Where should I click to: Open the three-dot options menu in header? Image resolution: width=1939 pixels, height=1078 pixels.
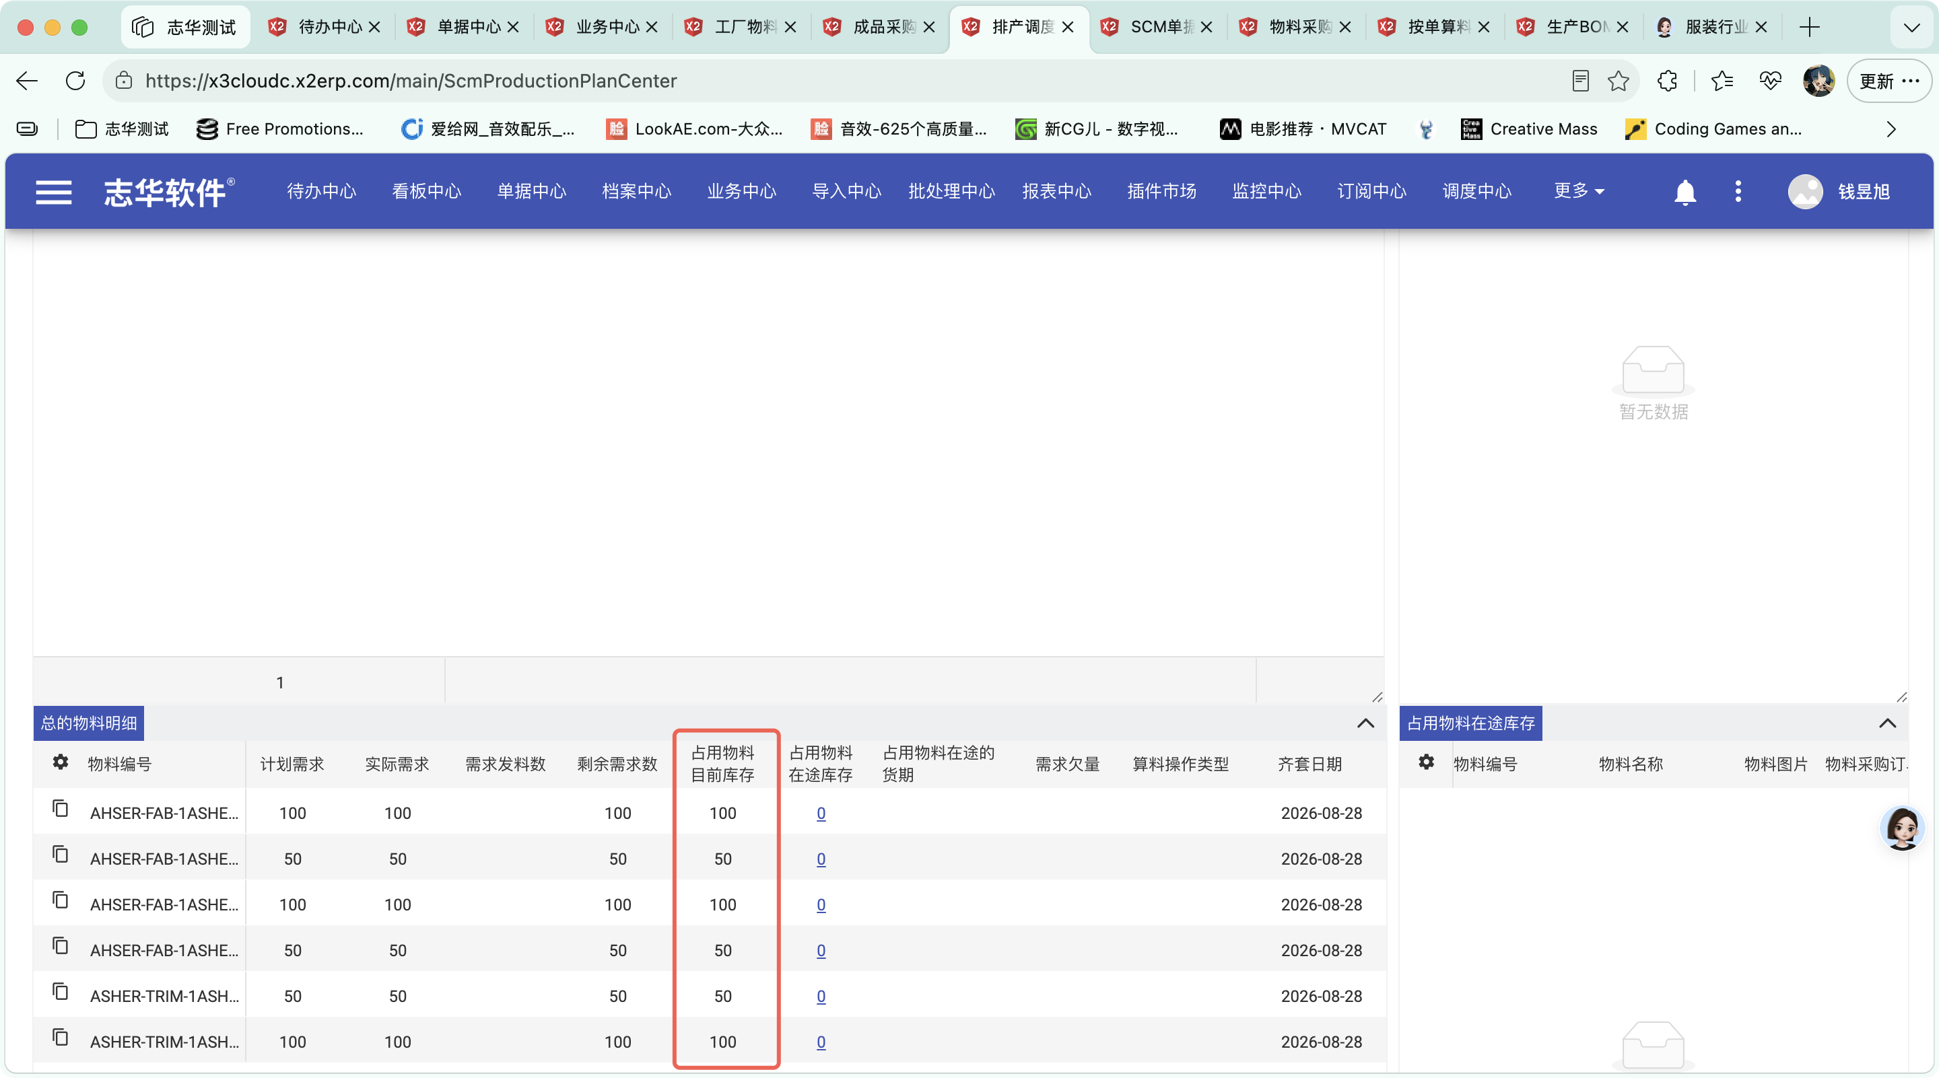[1738, 191]
